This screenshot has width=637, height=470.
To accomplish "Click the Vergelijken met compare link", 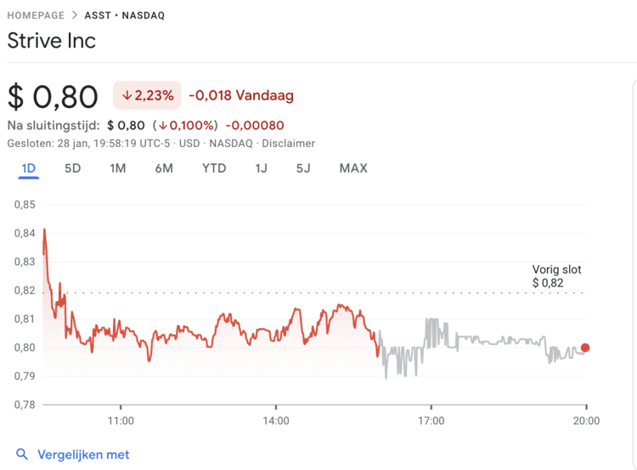I will (83, 455).
